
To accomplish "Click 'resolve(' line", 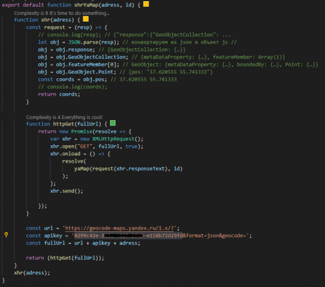I will (74, 161).
